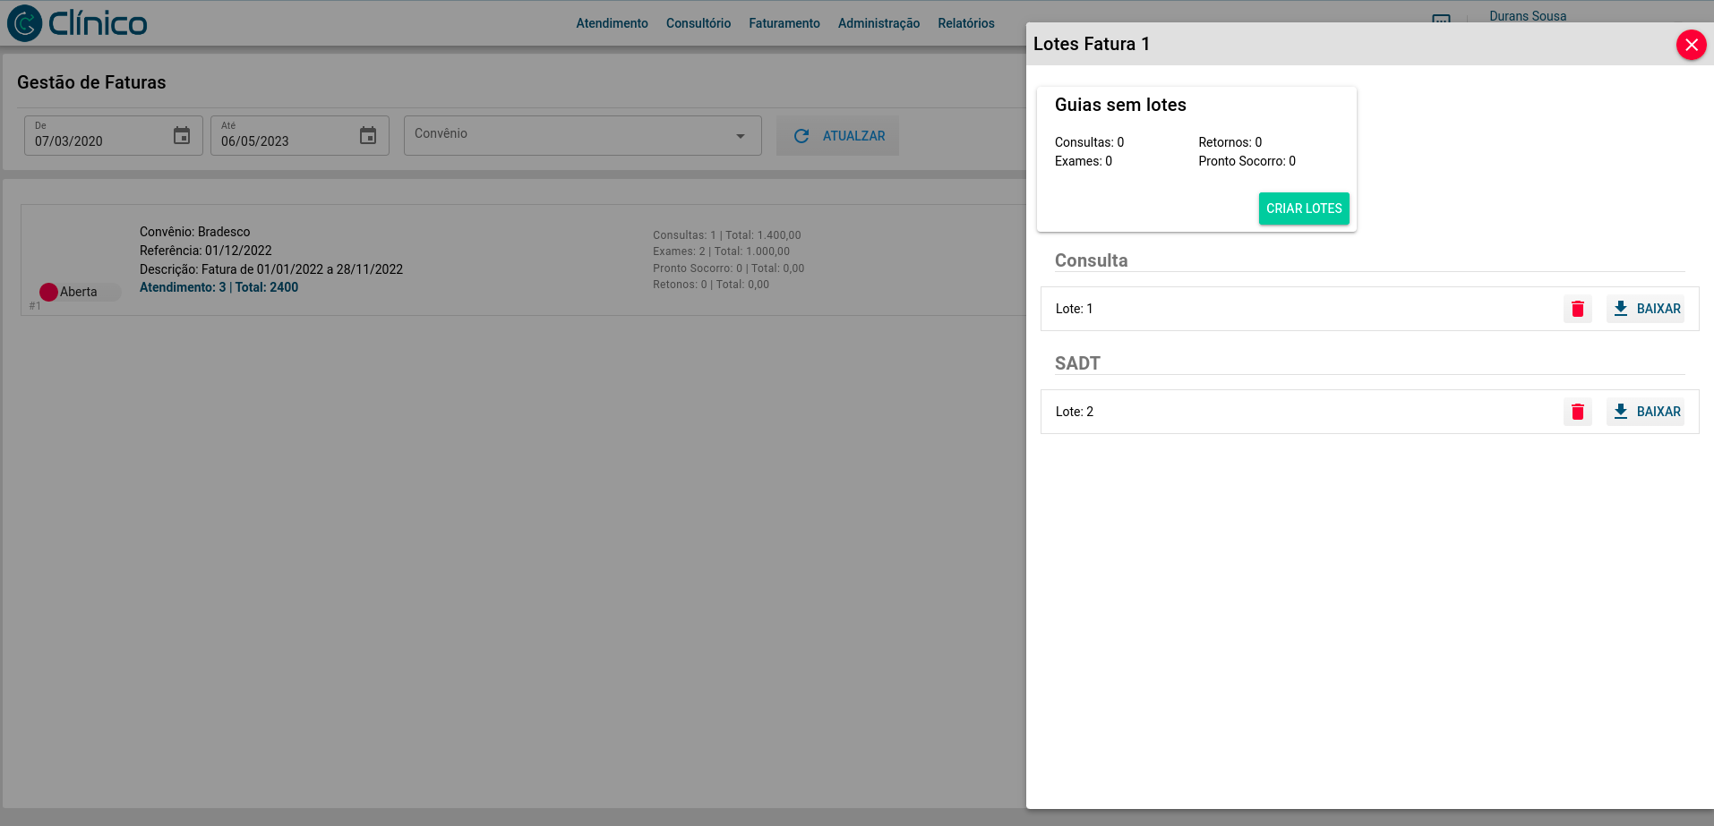This screenshot has height=826, width=1714.
Task: Open the calendar picker for the Até date
Action: point(368,136)
